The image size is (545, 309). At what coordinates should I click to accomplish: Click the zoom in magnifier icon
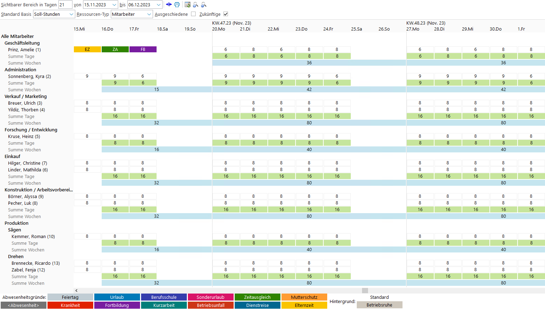[196, 5]
